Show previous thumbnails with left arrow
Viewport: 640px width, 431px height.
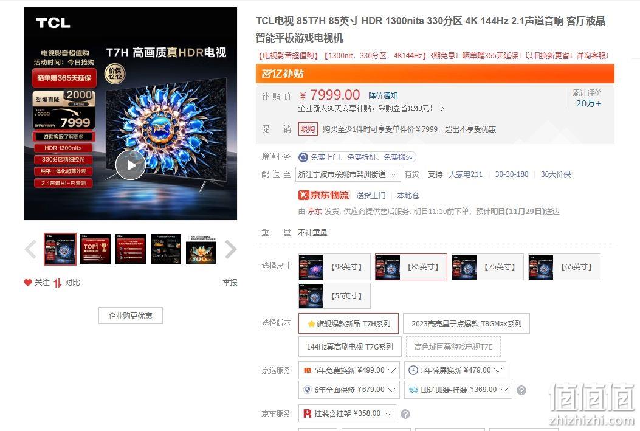[x=31, y=249]
